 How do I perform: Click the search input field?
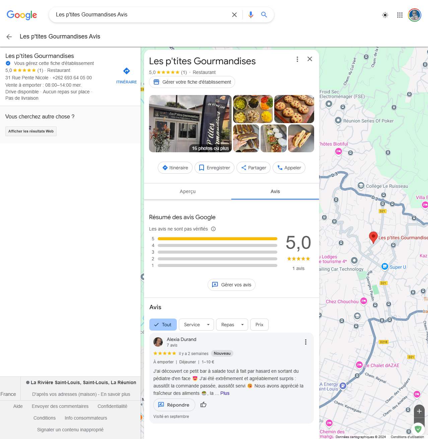pos(141,15)
